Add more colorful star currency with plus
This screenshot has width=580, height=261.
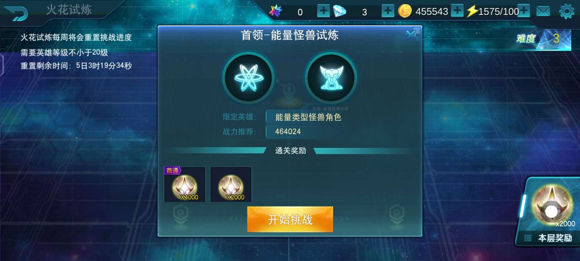[x=323, y=11]
